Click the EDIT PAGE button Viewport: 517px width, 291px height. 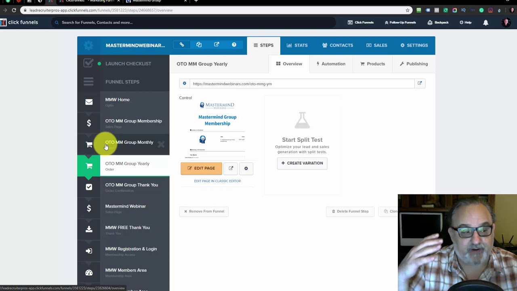tap(201, 168)
